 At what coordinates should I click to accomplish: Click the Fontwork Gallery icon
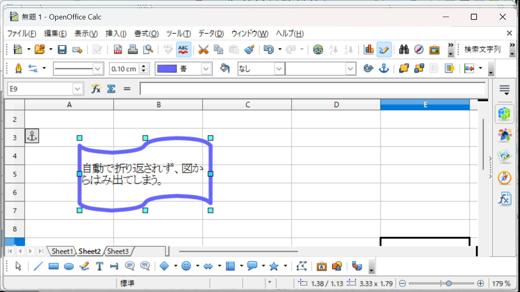(x=321, y=266)
